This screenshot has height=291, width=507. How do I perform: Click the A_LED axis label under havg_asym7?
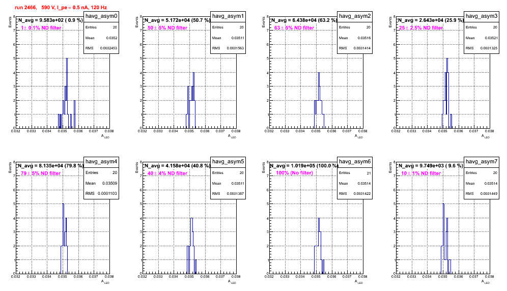click(x=486, y=282)
